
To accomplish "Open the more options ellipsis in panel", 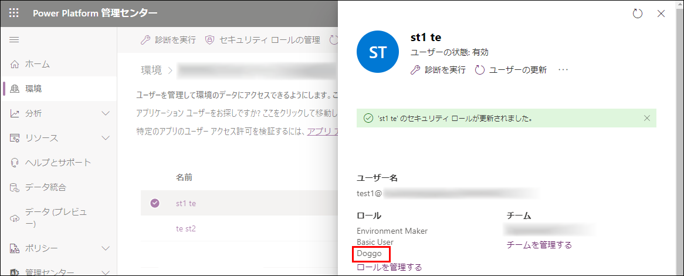I will [x=563, y=70].
